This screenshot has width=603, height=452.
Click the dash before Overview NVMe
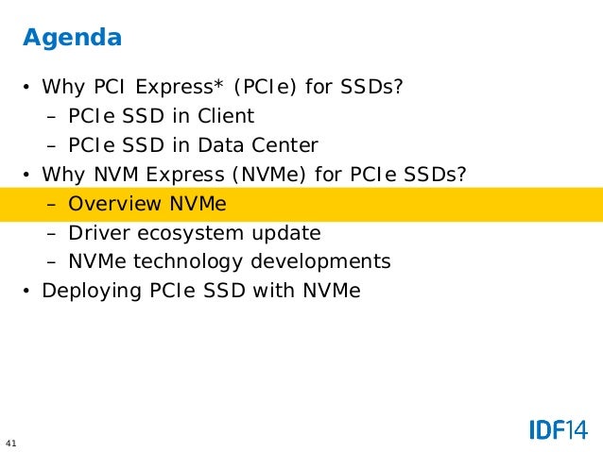51,205
